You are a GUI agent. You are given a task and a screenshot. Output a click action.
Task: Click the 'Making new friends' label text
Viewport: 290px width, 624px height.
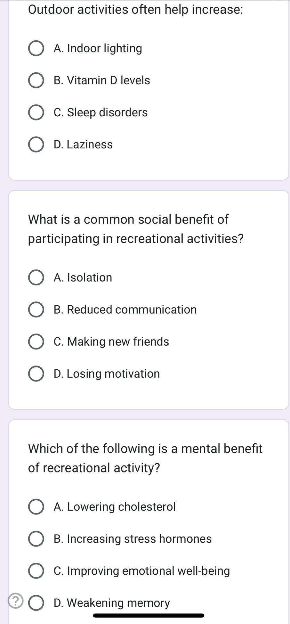coord(118,341)
